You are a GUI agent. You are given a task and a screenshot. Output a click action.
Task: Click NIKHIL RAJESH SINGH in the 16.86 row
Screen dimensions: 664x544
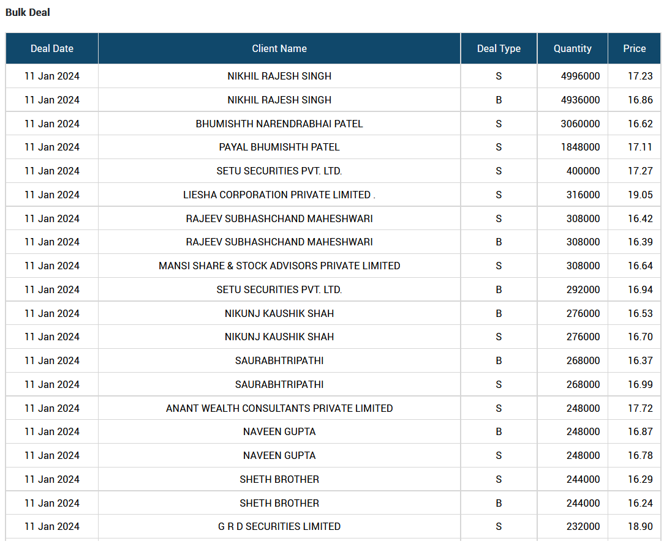click(x=279, y=100)
